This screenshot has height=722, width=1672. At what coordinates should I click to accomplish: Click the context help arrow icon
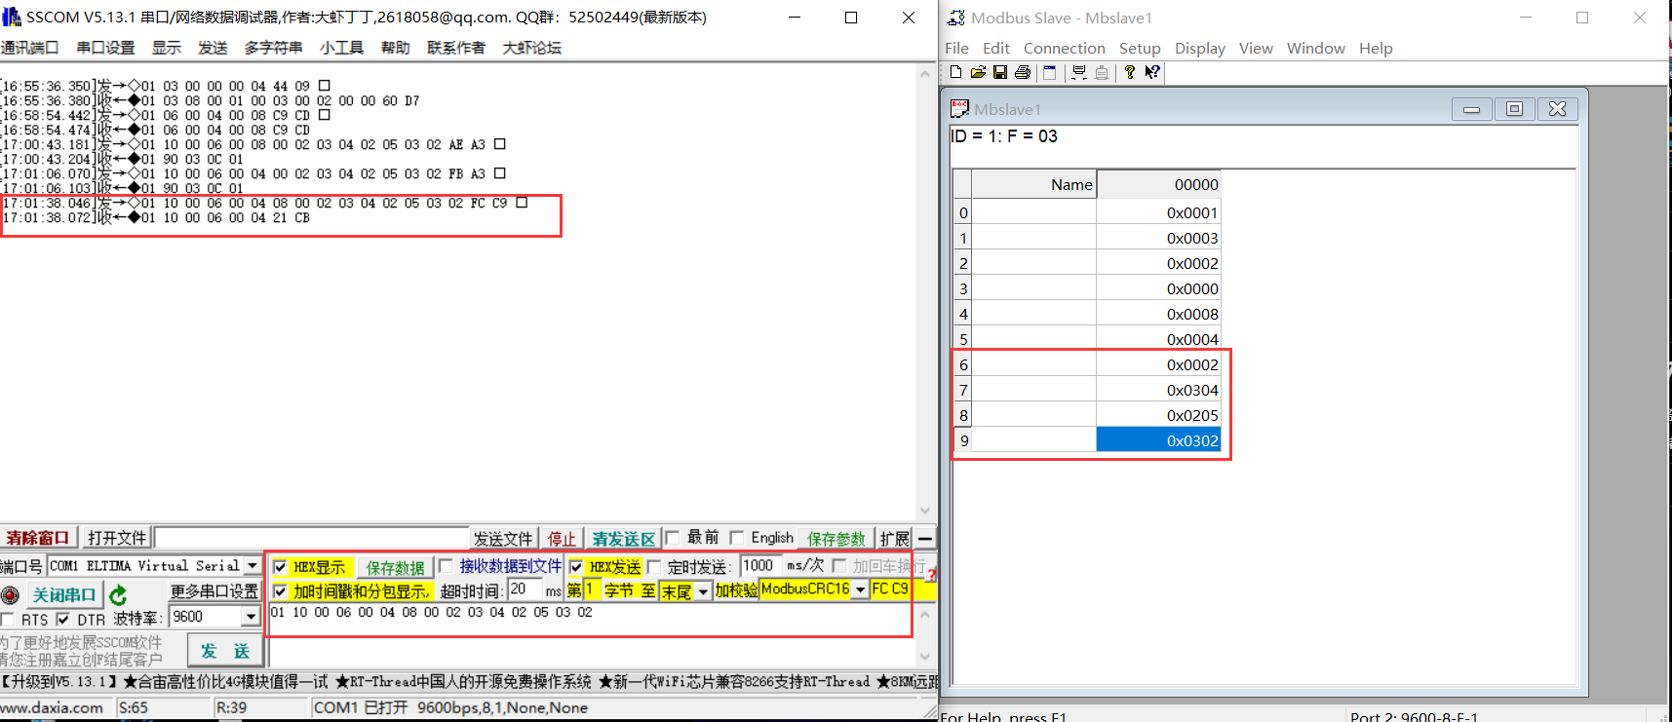click(1152, 72)
